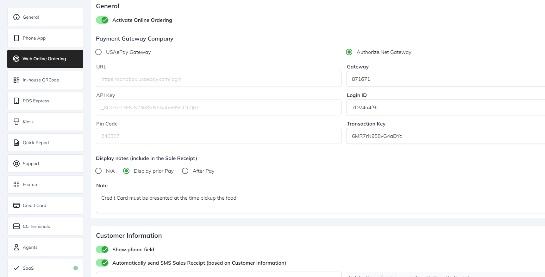Click the Support lifebuoy icon
The width and height of the screenshot is (545, 277).
tap(16, 164)
